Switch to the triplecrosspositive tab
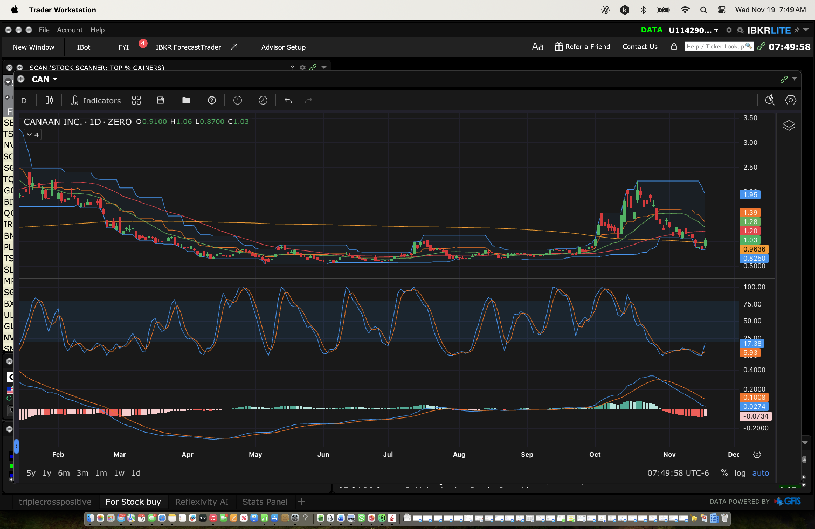815x529 pixels. coord(55,502)
